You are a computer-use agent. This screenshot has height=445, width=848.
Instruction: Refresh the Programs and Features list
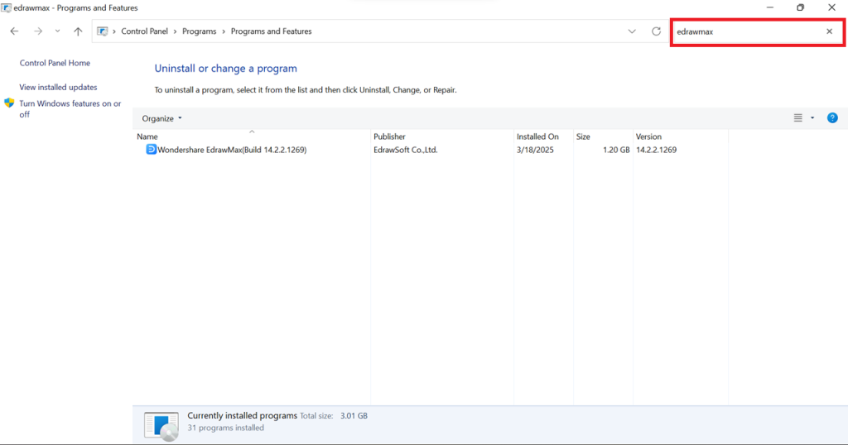[x=656, y=31]
